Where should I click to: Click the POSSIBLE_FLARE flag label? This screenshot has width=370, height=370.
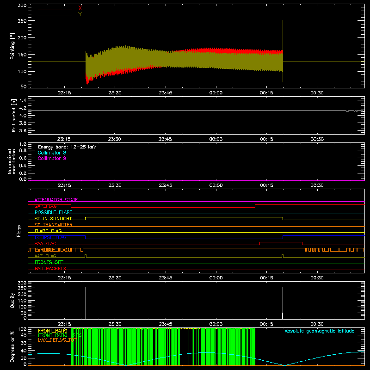(x=53, y=212)
